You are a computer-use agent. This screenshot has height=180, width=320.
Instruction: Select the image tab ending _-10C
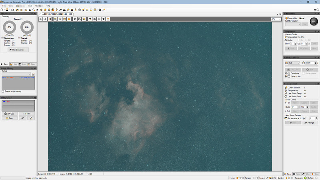coord(57,14)
